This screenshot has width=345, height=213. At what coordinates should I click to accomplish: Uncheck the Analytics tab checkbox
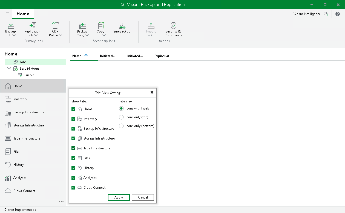coord(73,178)
